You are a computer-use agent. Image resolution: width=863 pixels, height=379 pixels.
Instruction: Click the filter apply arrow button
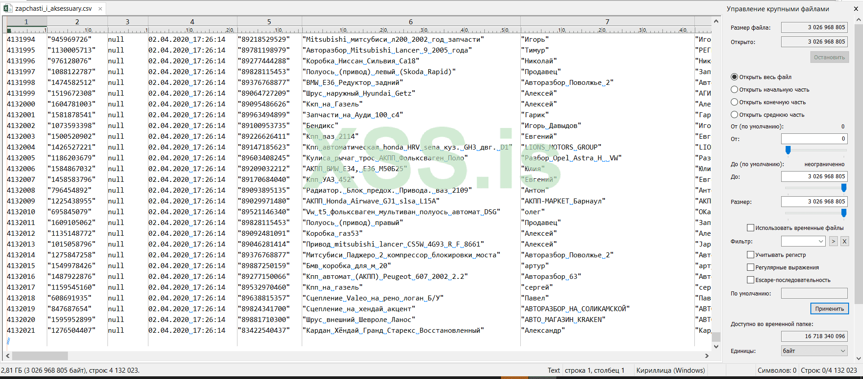(x=833, y=241)
